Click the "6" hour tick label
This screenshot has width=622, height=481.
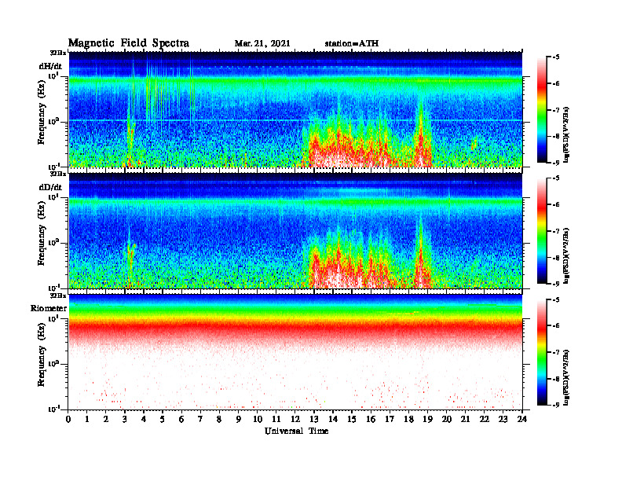pyautogui.click(x=181, y=420)
